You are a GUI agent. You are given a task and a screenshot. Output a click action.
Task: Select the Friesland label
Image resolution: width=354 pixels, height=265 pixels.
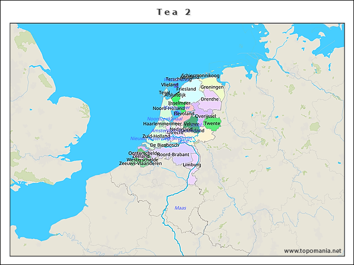pyautogui.click(x=186, y=89)
